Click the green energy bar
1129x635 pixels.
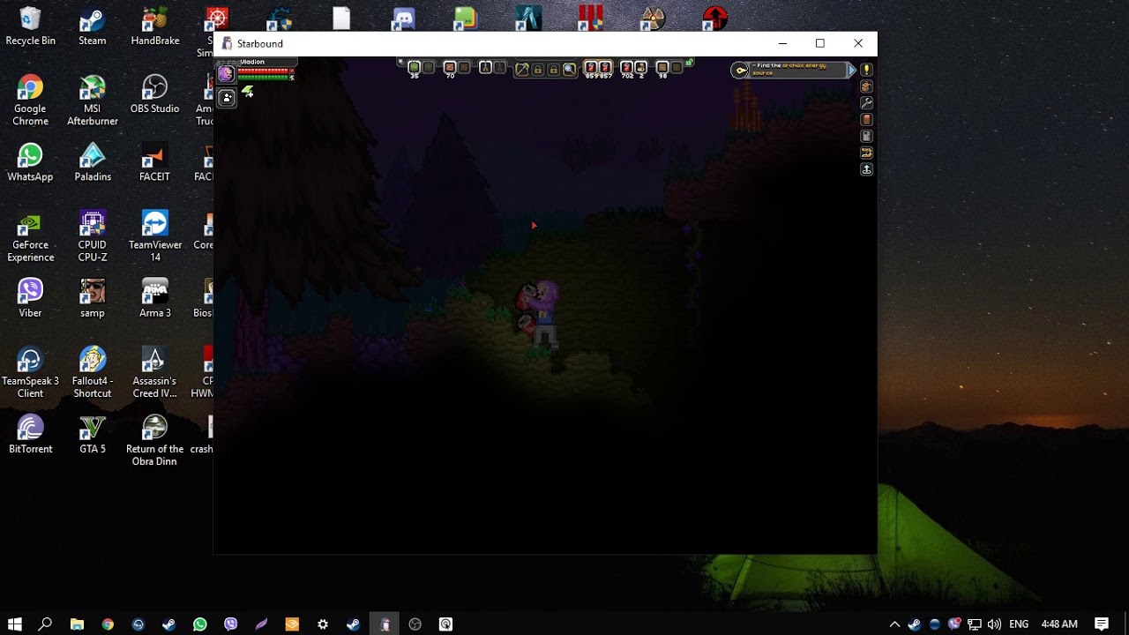click(265, 78)
